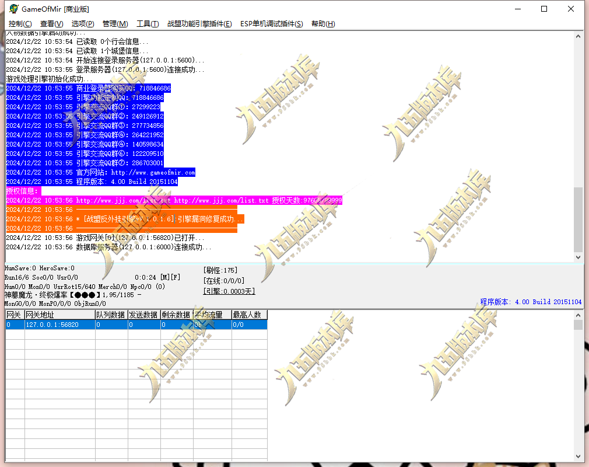The image size is (589, 467).
Task: Click the 剩余数据 column header
Action: (x=177, y=315)
